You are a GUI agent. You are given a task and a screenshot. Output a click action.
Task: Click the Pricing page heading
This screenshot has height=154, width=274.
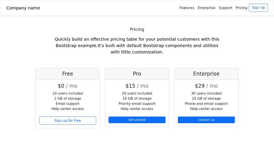[x=137, y=29]
